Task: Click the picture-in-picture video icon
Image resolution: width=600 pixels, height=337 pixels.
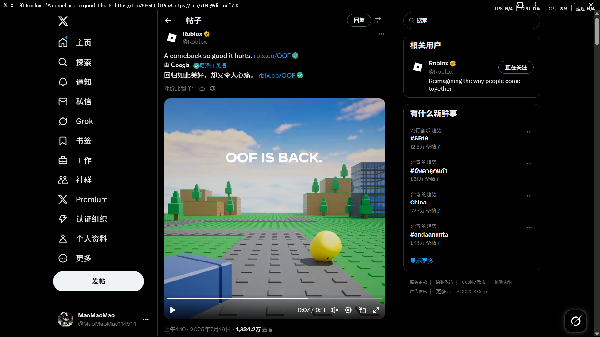Action: pos(362,310)
